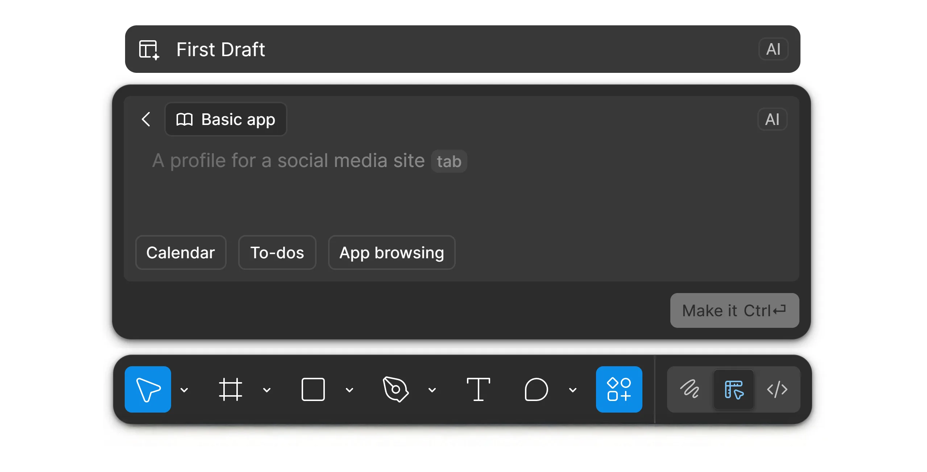Screen dimensions: 927x472
Task: Expand the Frame tool dropdown chevron
Action: (x=267, y=390)
